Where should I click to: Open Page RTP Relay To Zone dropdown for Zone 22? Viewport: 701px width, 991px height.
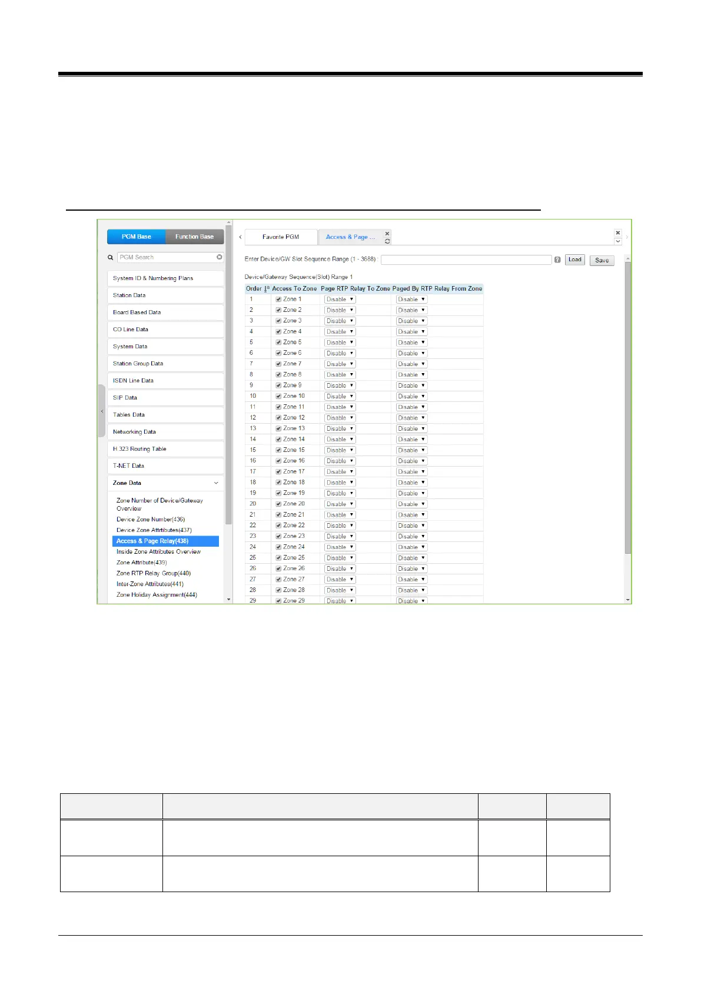click(340, 526)
